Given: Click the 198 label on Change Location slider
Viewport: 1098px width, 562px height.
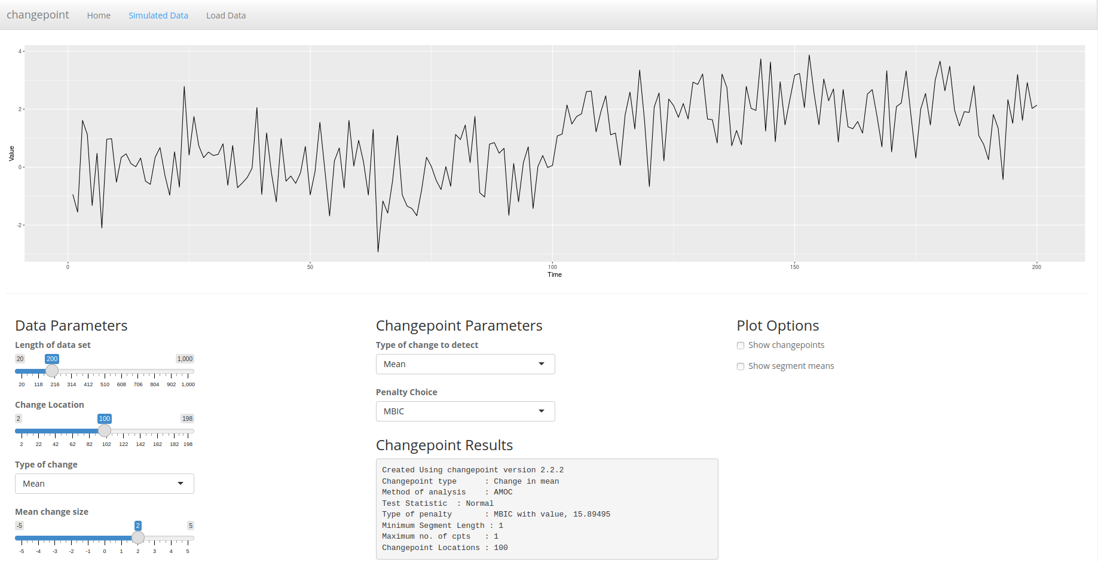Looking at the screenshot, I should [x=186, y=419].
